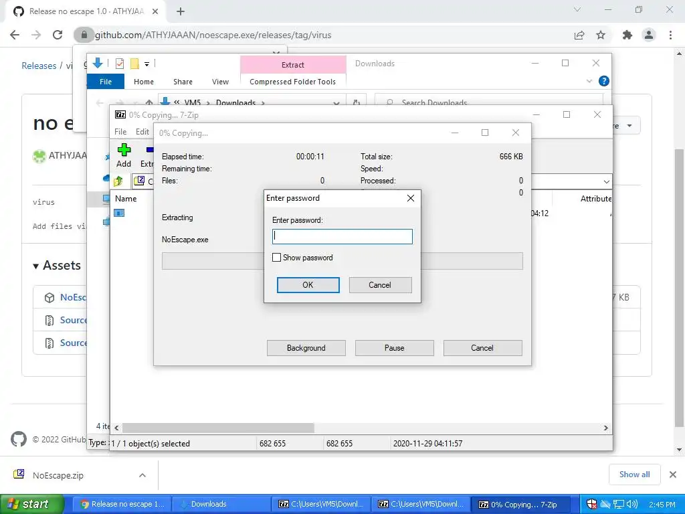Viewport: 685px width, 514px height.
Task: Open the Windows start button
Action: pos(32,504)
